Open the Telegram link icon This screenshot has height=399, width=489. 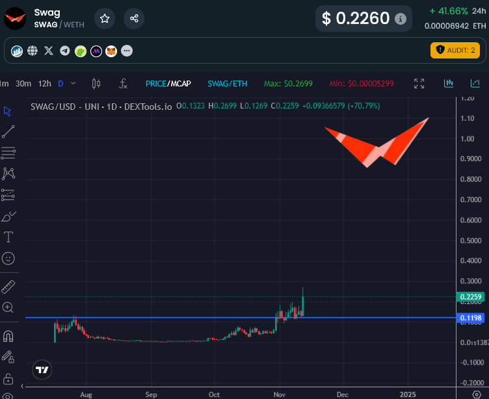click(x=65, y=51)
